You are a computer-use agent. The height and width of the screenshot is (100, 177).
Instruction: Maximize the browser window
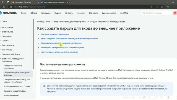click(x=173, y=2)
